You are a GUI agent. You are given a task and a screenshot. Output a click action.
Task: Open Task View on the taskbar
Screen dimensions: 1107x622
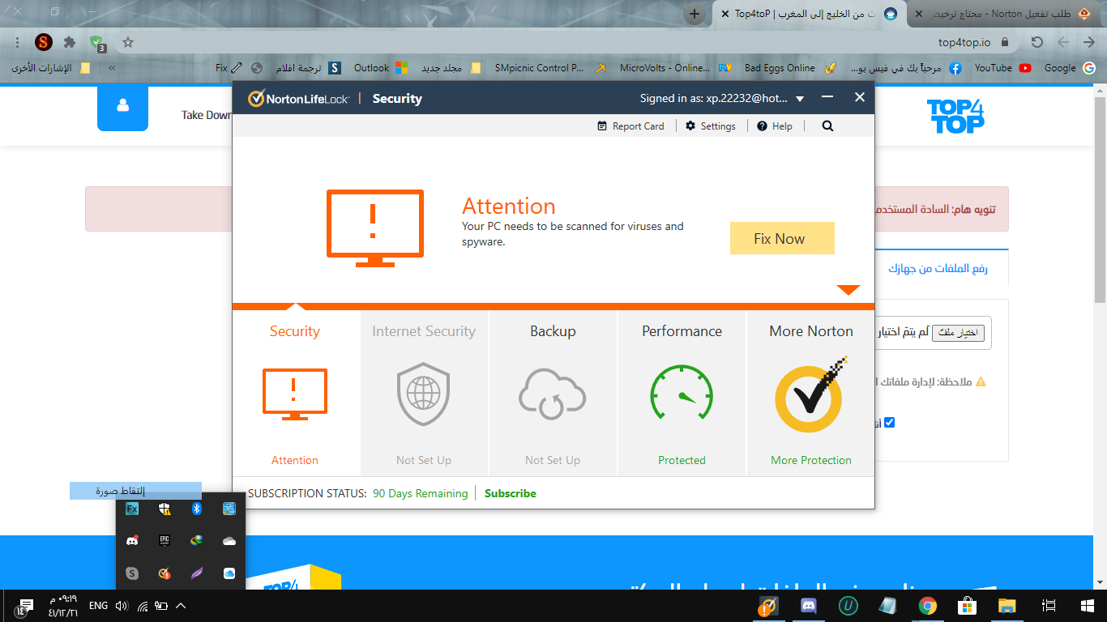[x=1049, y=606]
